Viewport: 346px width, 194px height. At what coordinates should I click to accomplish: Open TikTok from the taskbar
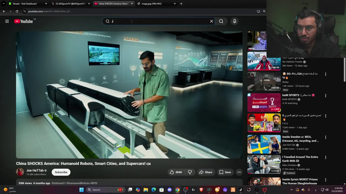point(241,190)
